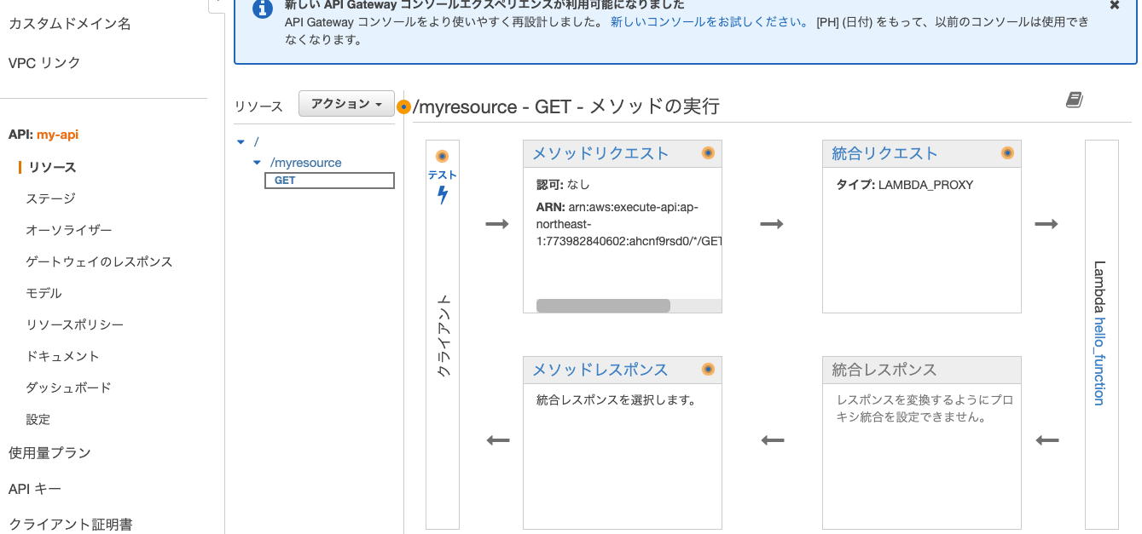Screen dimensions: 1142x534
Task: Click the orange dot in 統合リクエスト header
Action: [x=1007, y=153]
